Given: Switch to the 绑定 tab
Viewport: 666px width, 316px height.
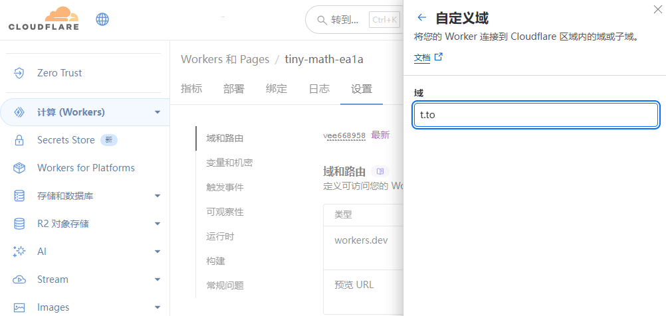Looking at the screenshot, I should [x=277, y=89].
